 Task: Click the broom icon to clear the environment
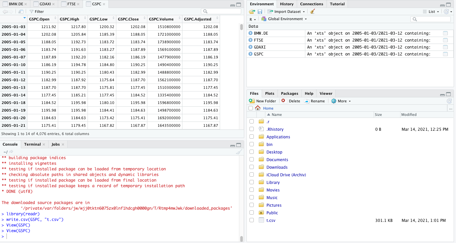tap(313, 12)
